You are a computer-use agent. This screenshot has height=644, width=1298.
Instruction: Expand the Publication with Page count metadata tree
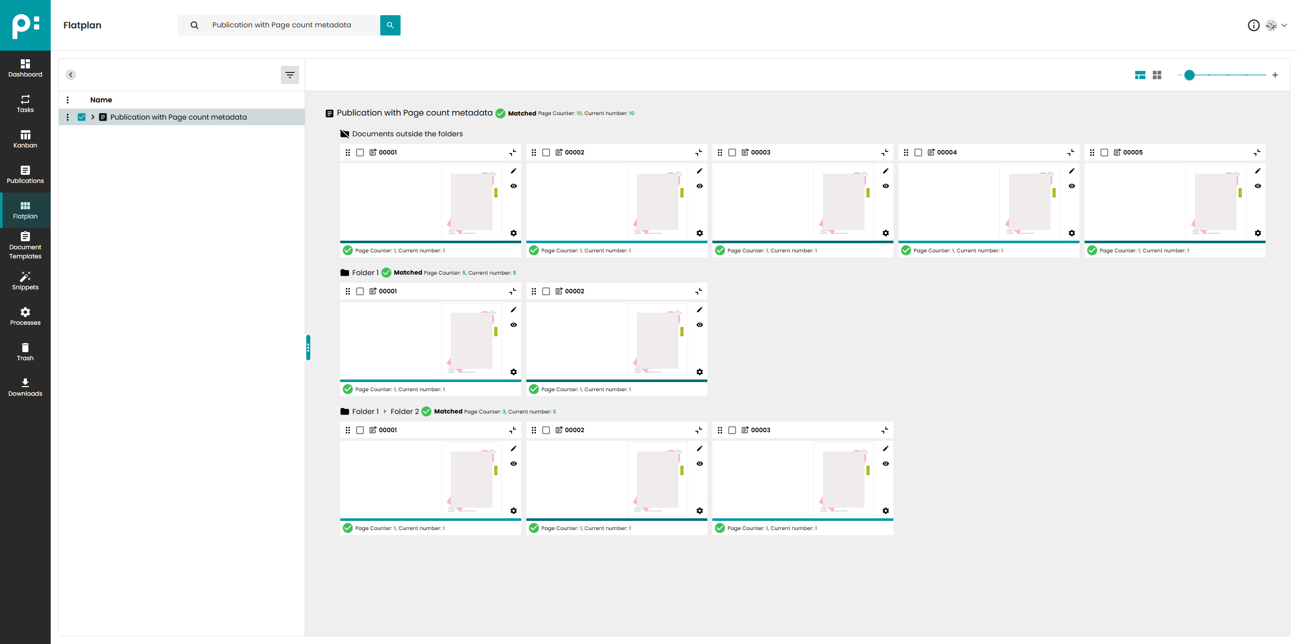click(93, 117)
